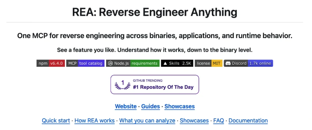Go to How REA works section
Image resolution: width=312 pixels, height=130 pixels.
94,121
